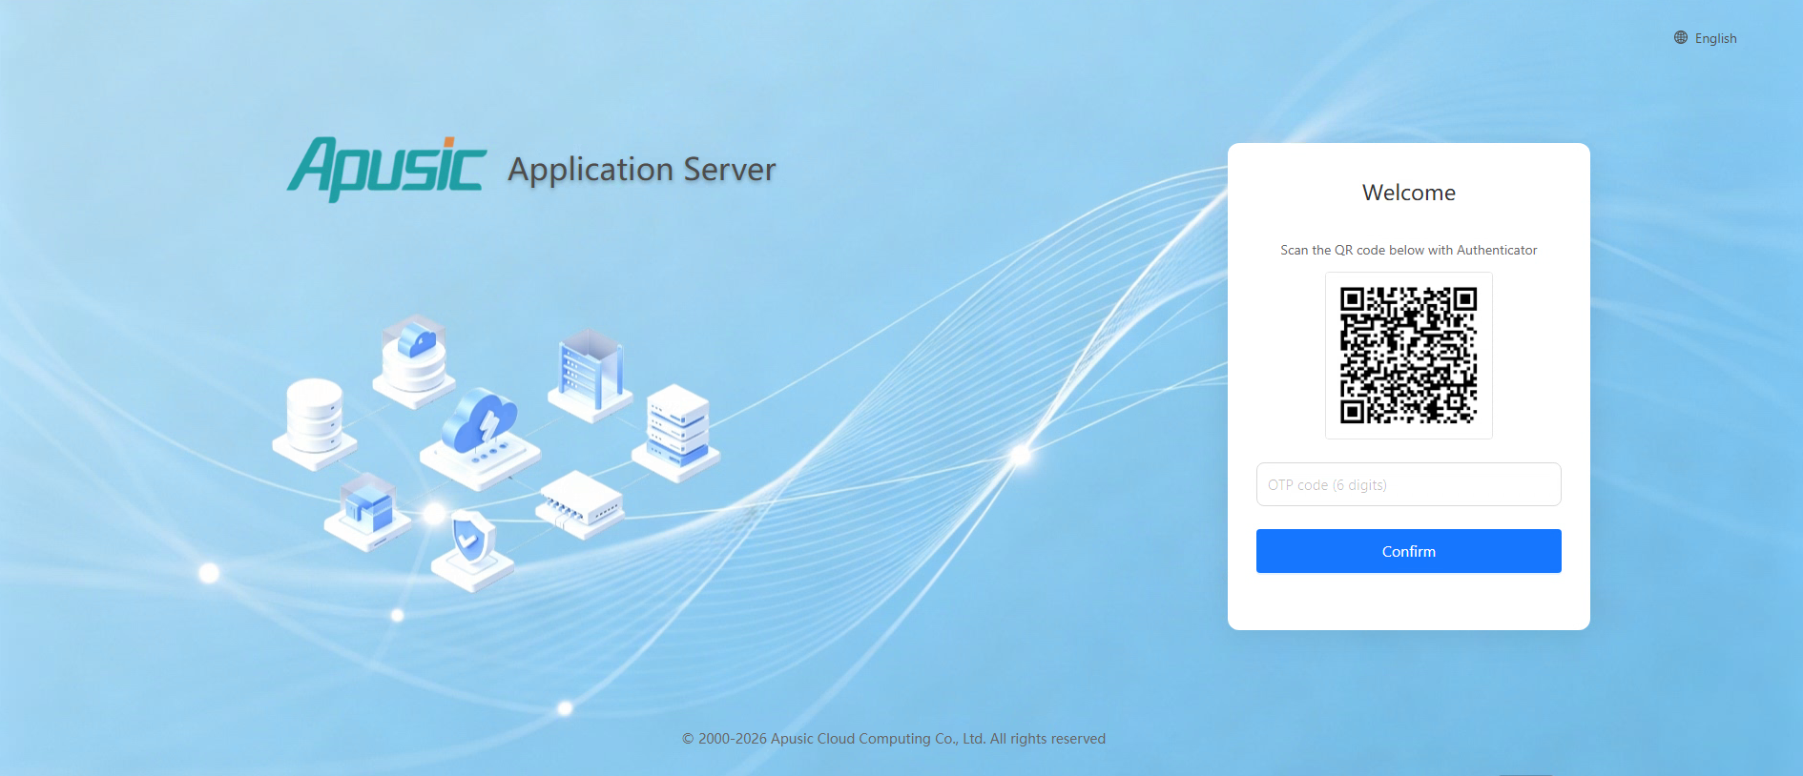1803x776 pixels.
Task: Click the Confirm button
Action: (x=1408, y=551)
